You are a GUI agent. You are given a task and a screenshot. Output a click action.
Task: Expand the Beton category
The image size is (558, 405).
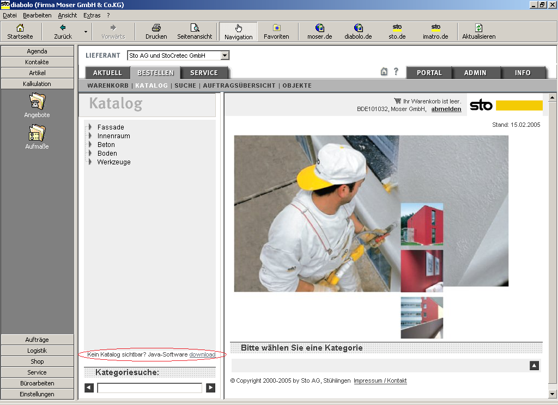[x=90, y=144]
